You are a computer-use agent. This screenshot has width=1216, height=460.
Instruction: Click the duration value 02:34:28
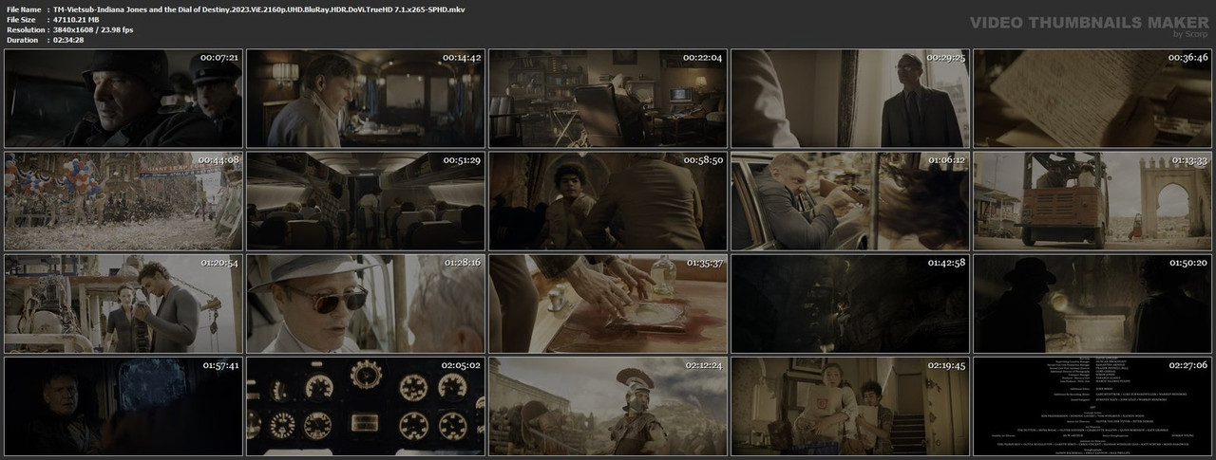(x=69, y=40)
